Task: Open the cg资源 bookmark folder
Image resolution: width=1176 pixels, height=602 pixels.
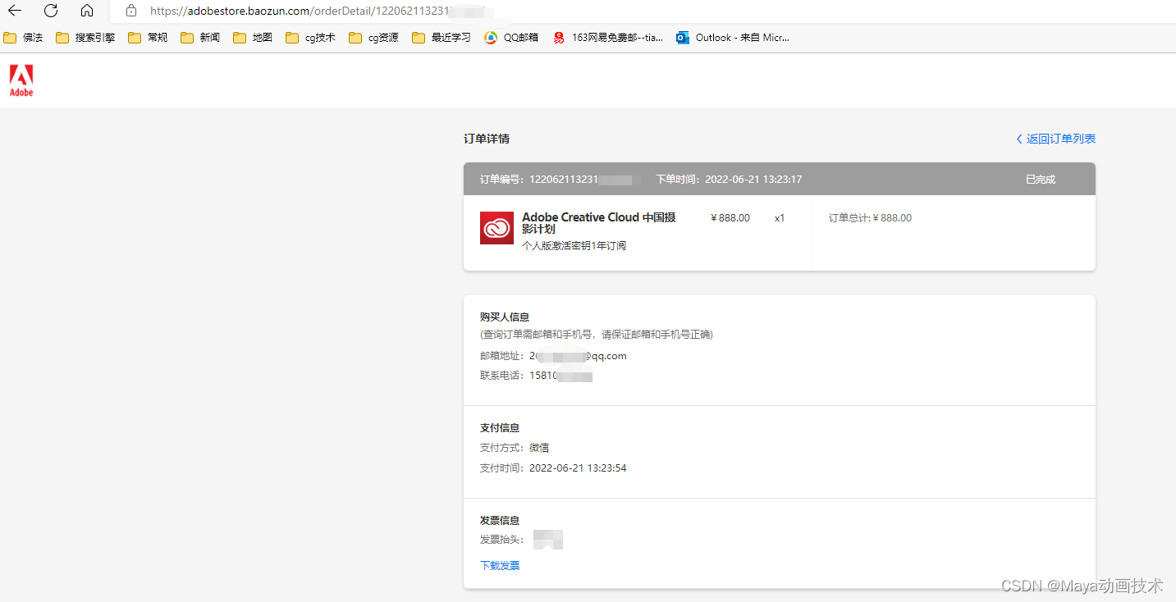Action: tap(373, 38)
